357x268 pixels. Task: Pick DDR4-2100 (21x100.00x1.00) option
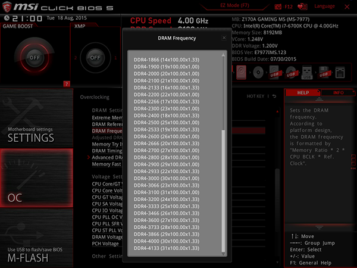[x=167, y=80]
